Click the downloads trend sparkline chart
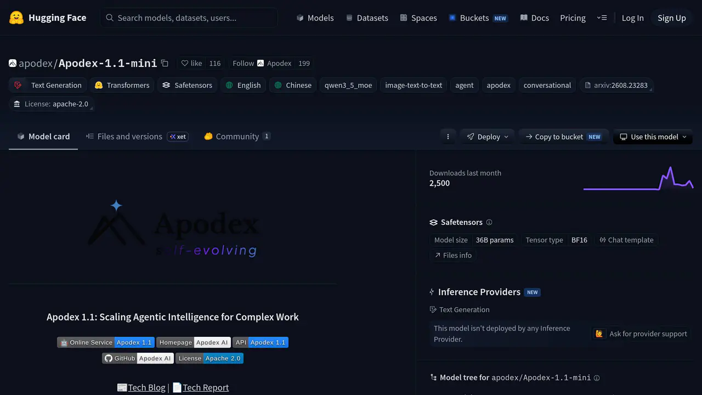 point(638,178)
